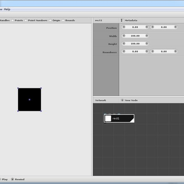The height and width of the screenshot is (184, 184).
Task: Click the Width parameter label
Action: (x=113, y=36)
